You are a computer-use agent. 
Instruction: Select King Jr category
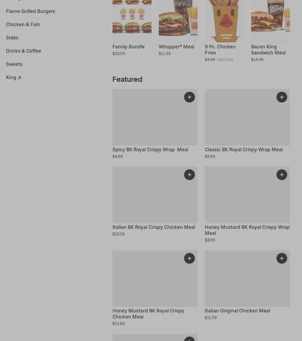(14, 77)
